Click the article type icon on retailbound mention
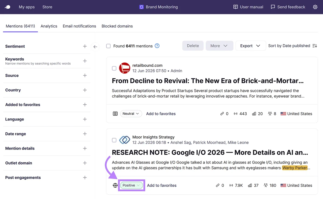323x199 pixels. click(x=115, y=114)
